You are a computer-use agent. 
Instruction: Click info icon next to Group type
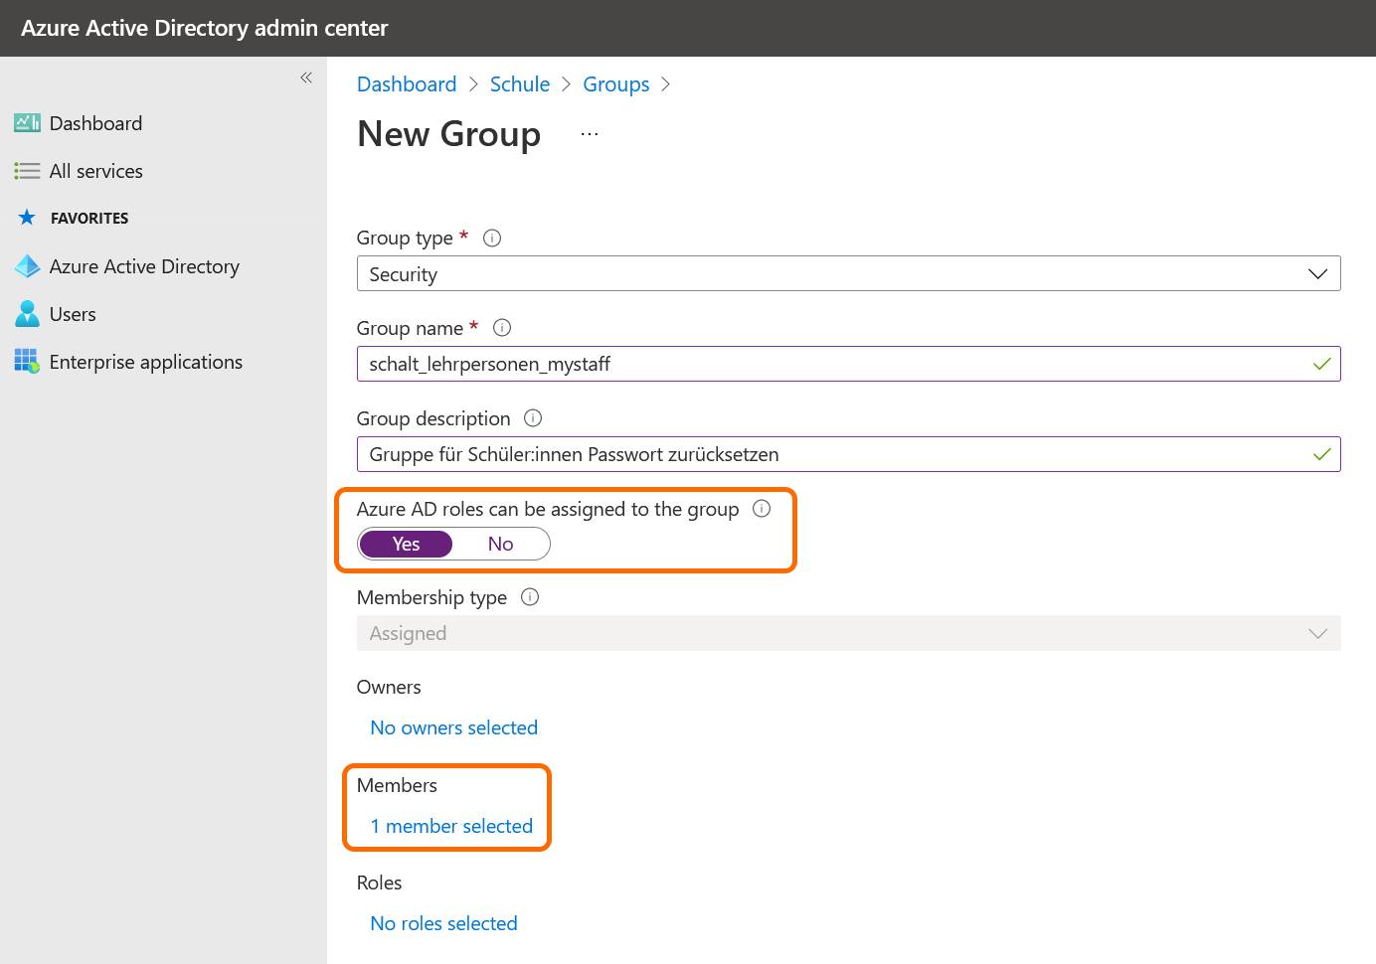tap(492, 239)
